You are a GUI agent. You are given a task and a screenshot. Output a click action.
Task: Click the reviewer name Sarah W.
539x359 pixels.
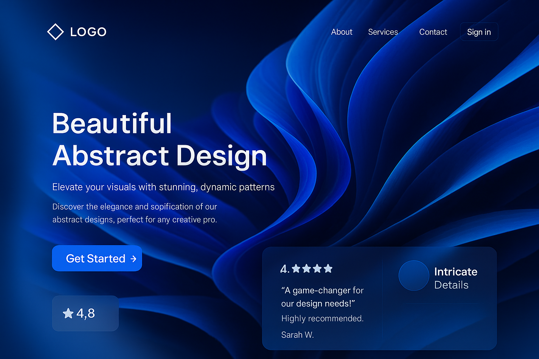[x=297, y=335]
